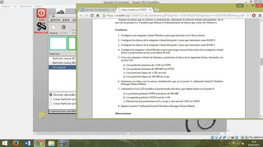Viewport: 263px width, 147px height.
Task: Open Word from the taskbar
Action: 28,143
